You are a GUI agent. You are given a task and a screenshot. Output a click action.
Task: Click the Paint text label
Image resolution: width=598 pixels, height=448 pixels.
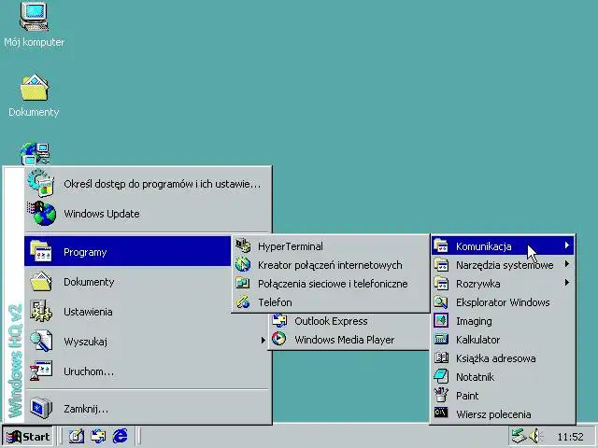[467, 396]
